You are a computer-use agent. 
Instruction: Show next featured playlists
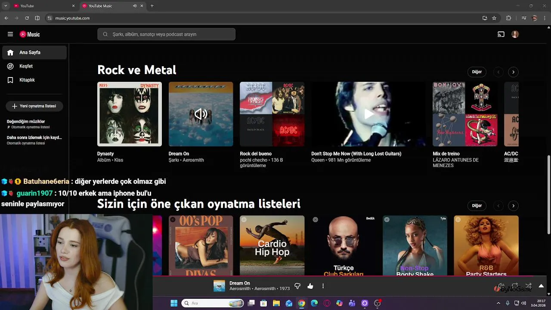coord(513,206)
